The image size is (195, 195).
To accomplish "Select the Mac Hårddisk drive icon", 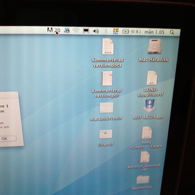I will pyautogui.click(x=154, y=46).
